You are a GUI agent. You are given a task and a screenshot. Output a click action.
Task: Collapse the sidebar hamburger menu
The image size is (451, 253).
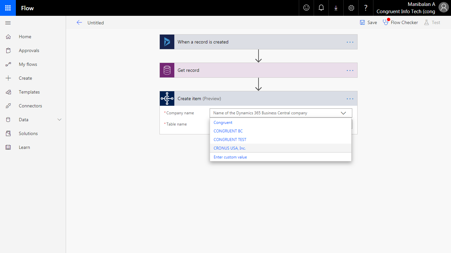[8, 23]
